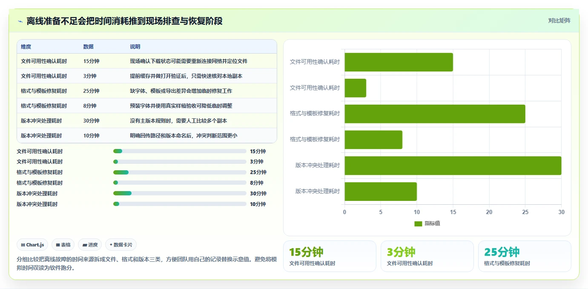Click 现场确认下载状态可能需要重新连接网络并定位文件
The height and width of the screenshot is (289, 588).
point(189,61)
